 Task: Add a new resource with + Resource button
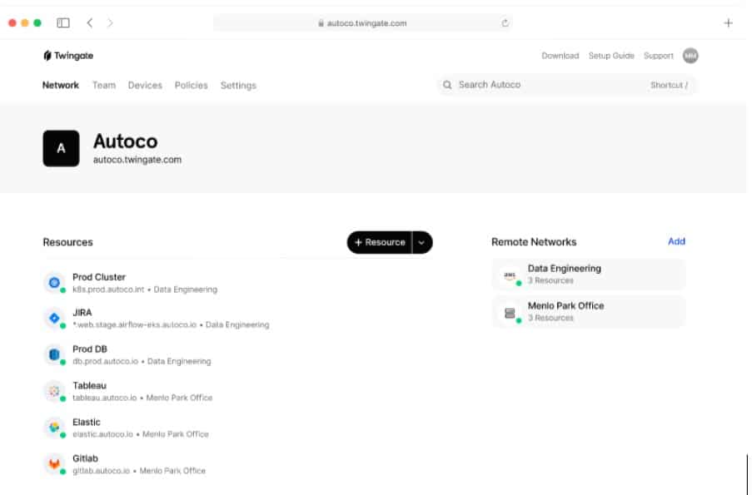tap(380, 242)
